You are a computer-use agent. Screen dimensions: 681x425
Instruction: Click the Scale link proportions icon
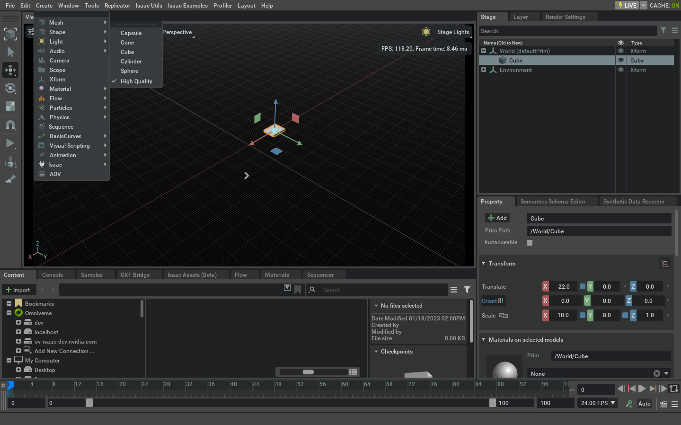(x=503, y=316)
